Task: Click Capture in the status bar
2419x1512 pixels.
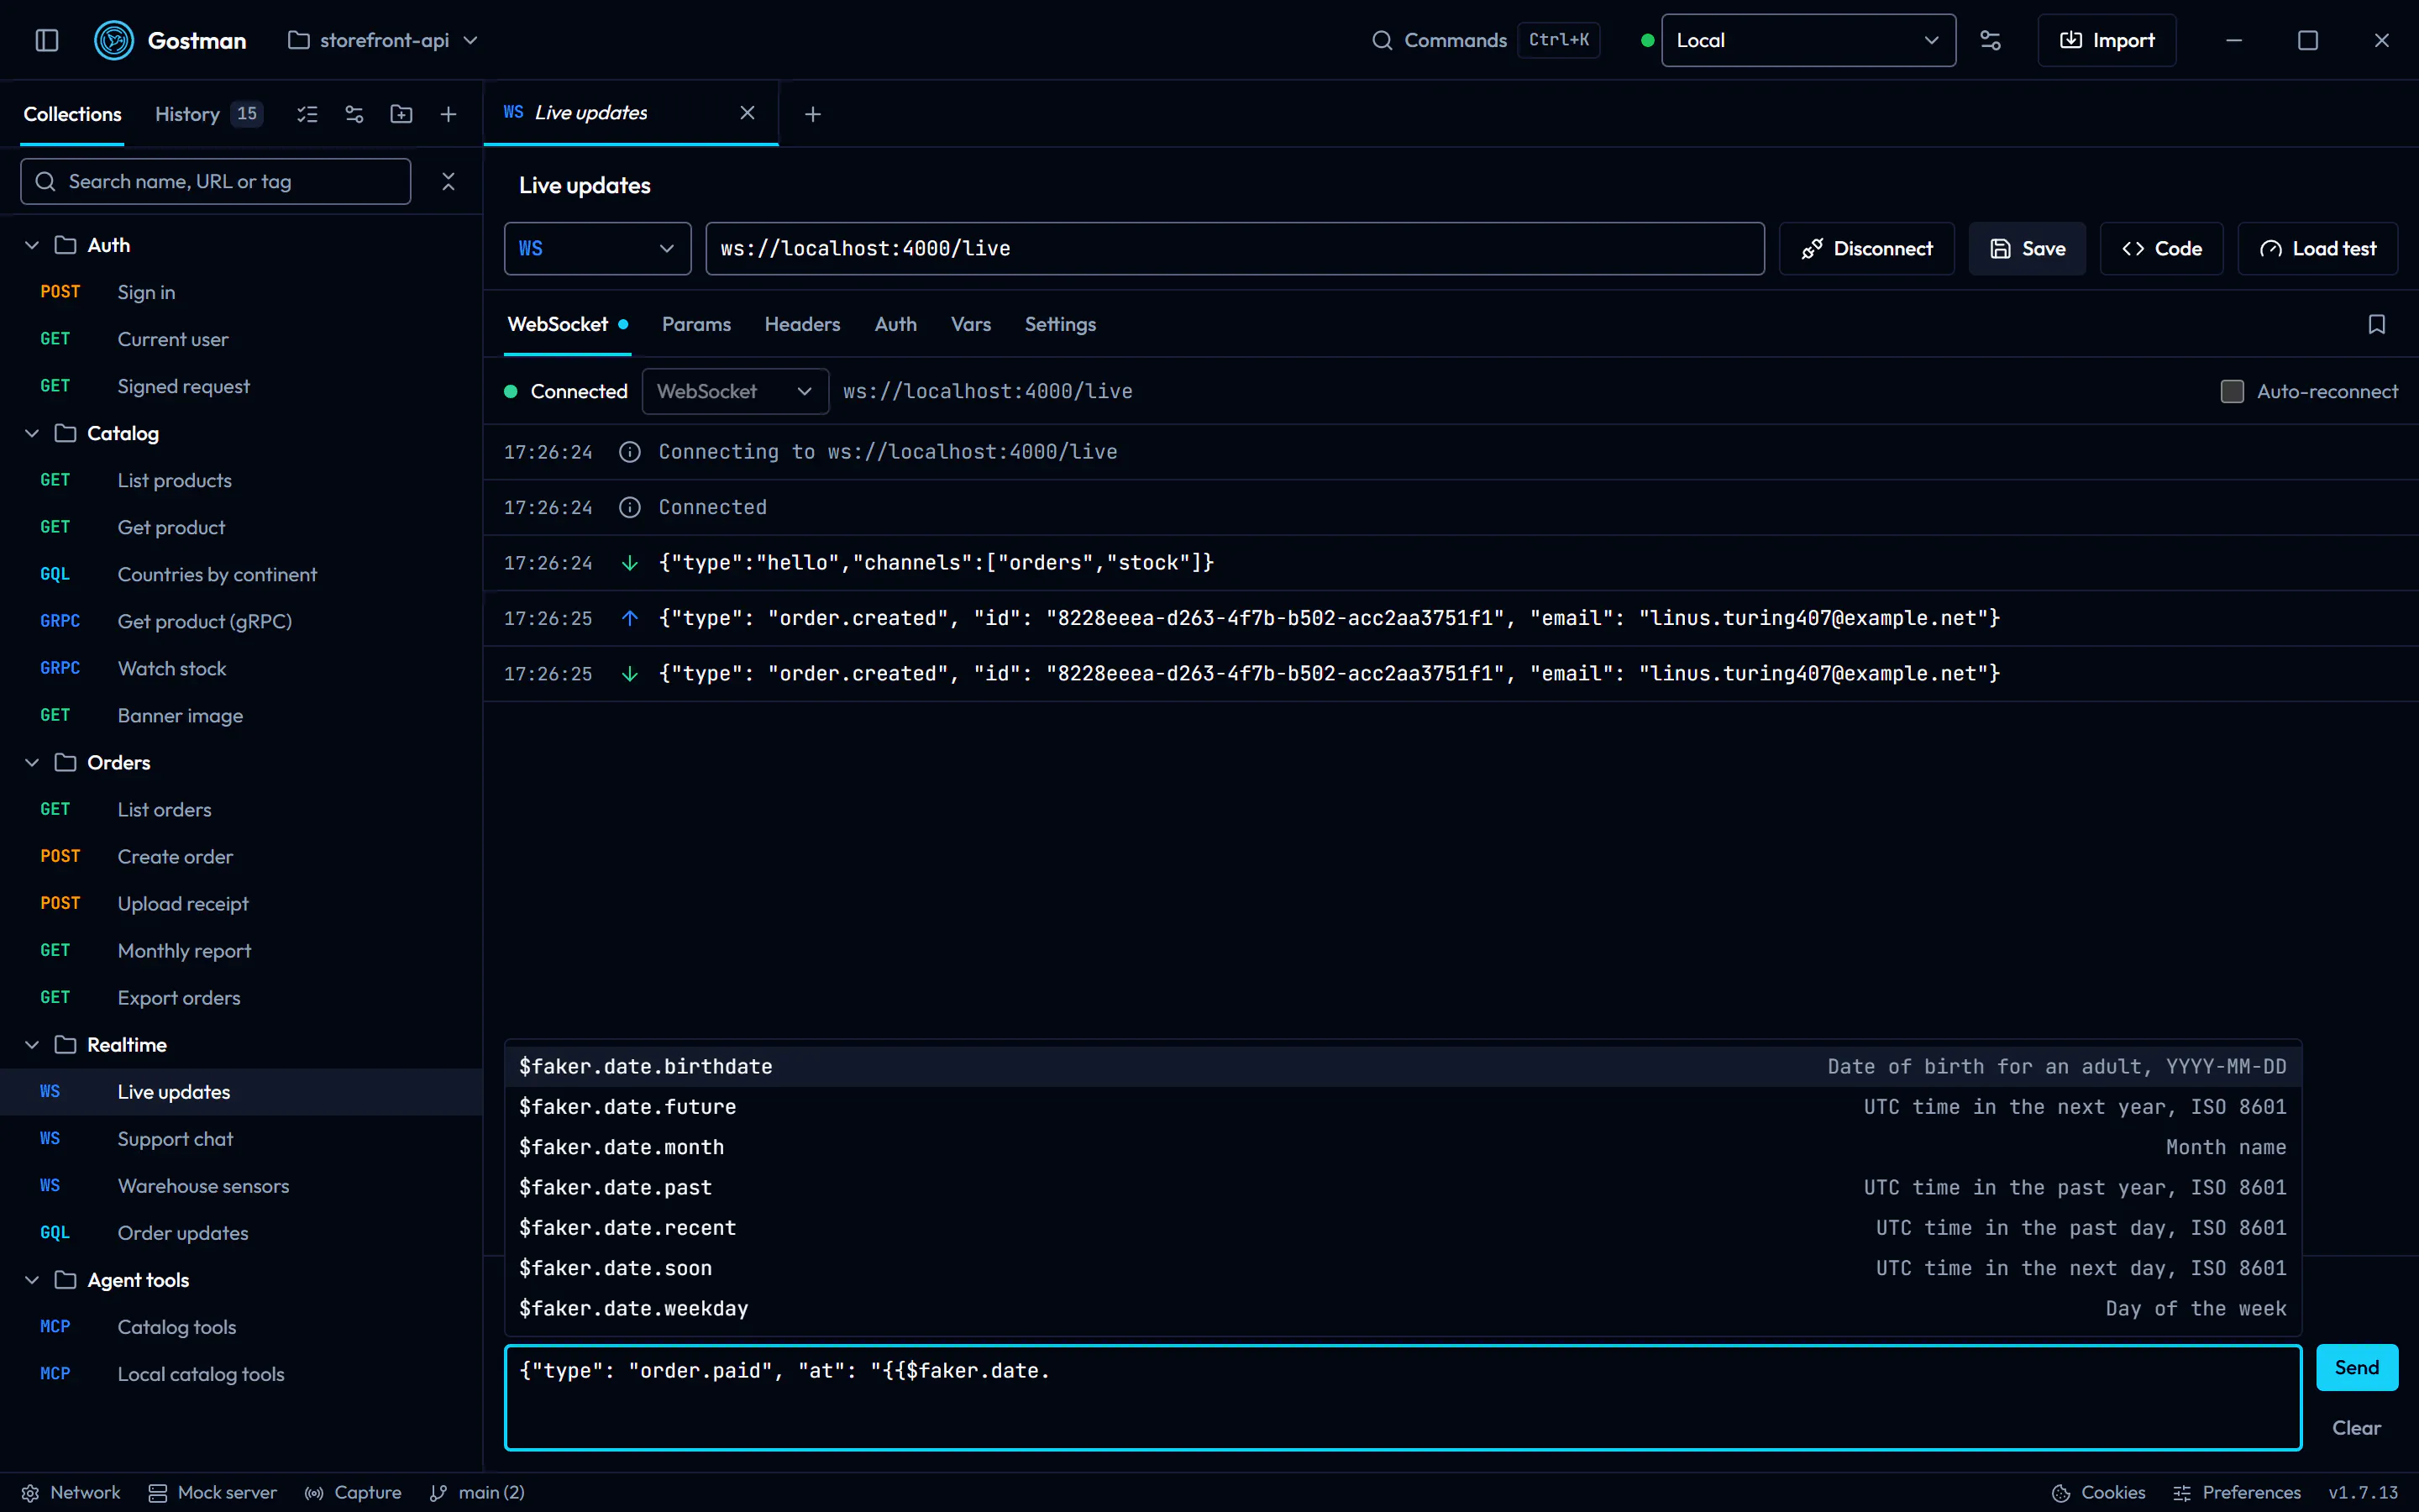Action: [x=353, y=1492]
